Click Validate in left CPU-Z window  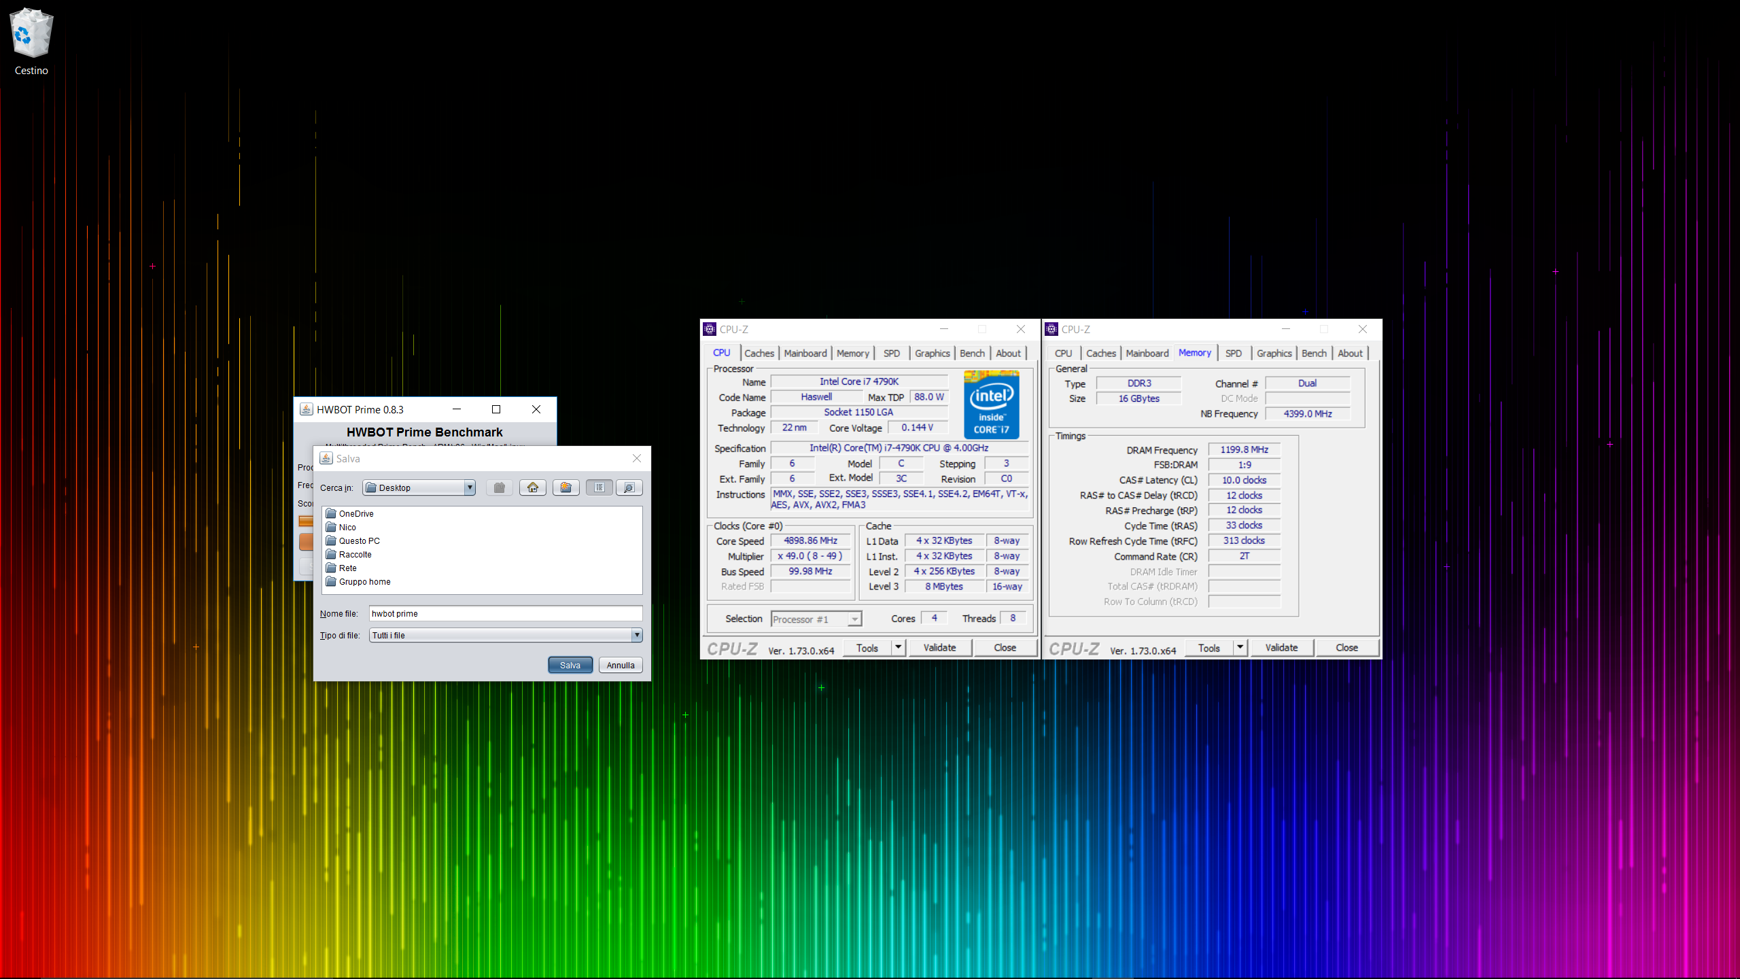[939, 648]
